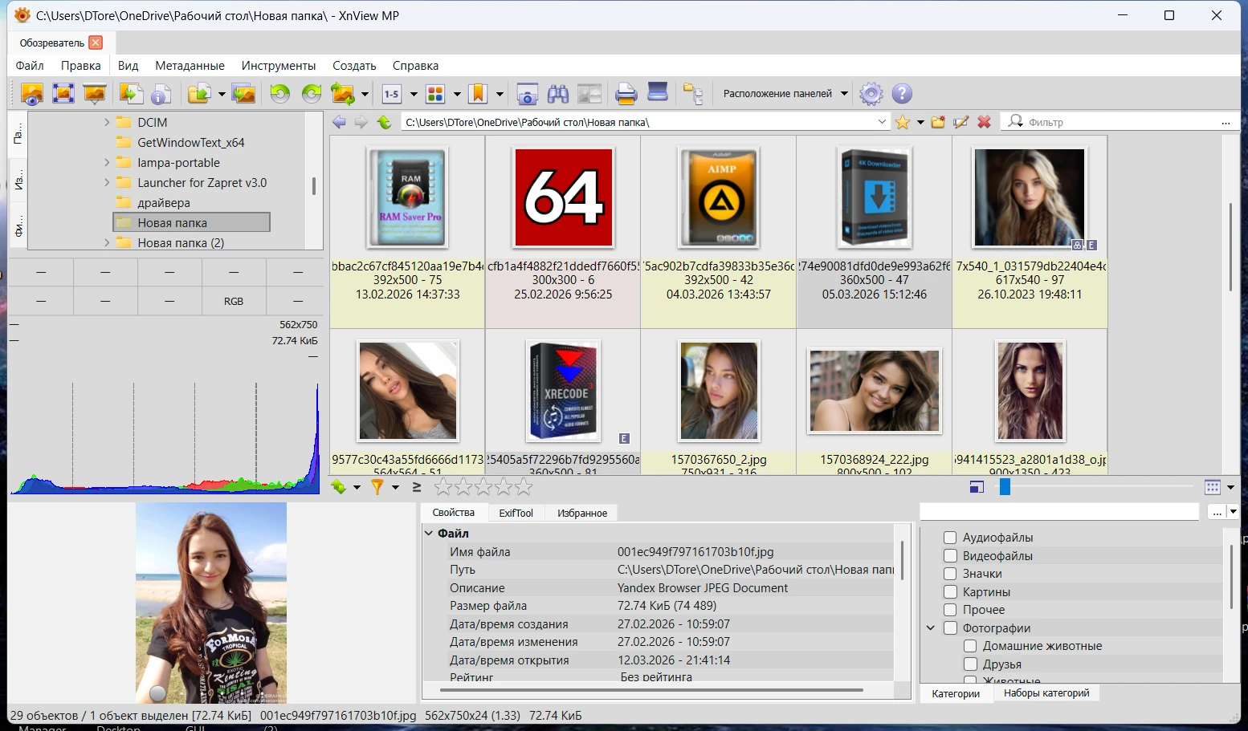Viewport: 1248px width, 731px height.
Task: Open the camera Capture screen tool
Action: pyautogui.click(x=527, y=94)
